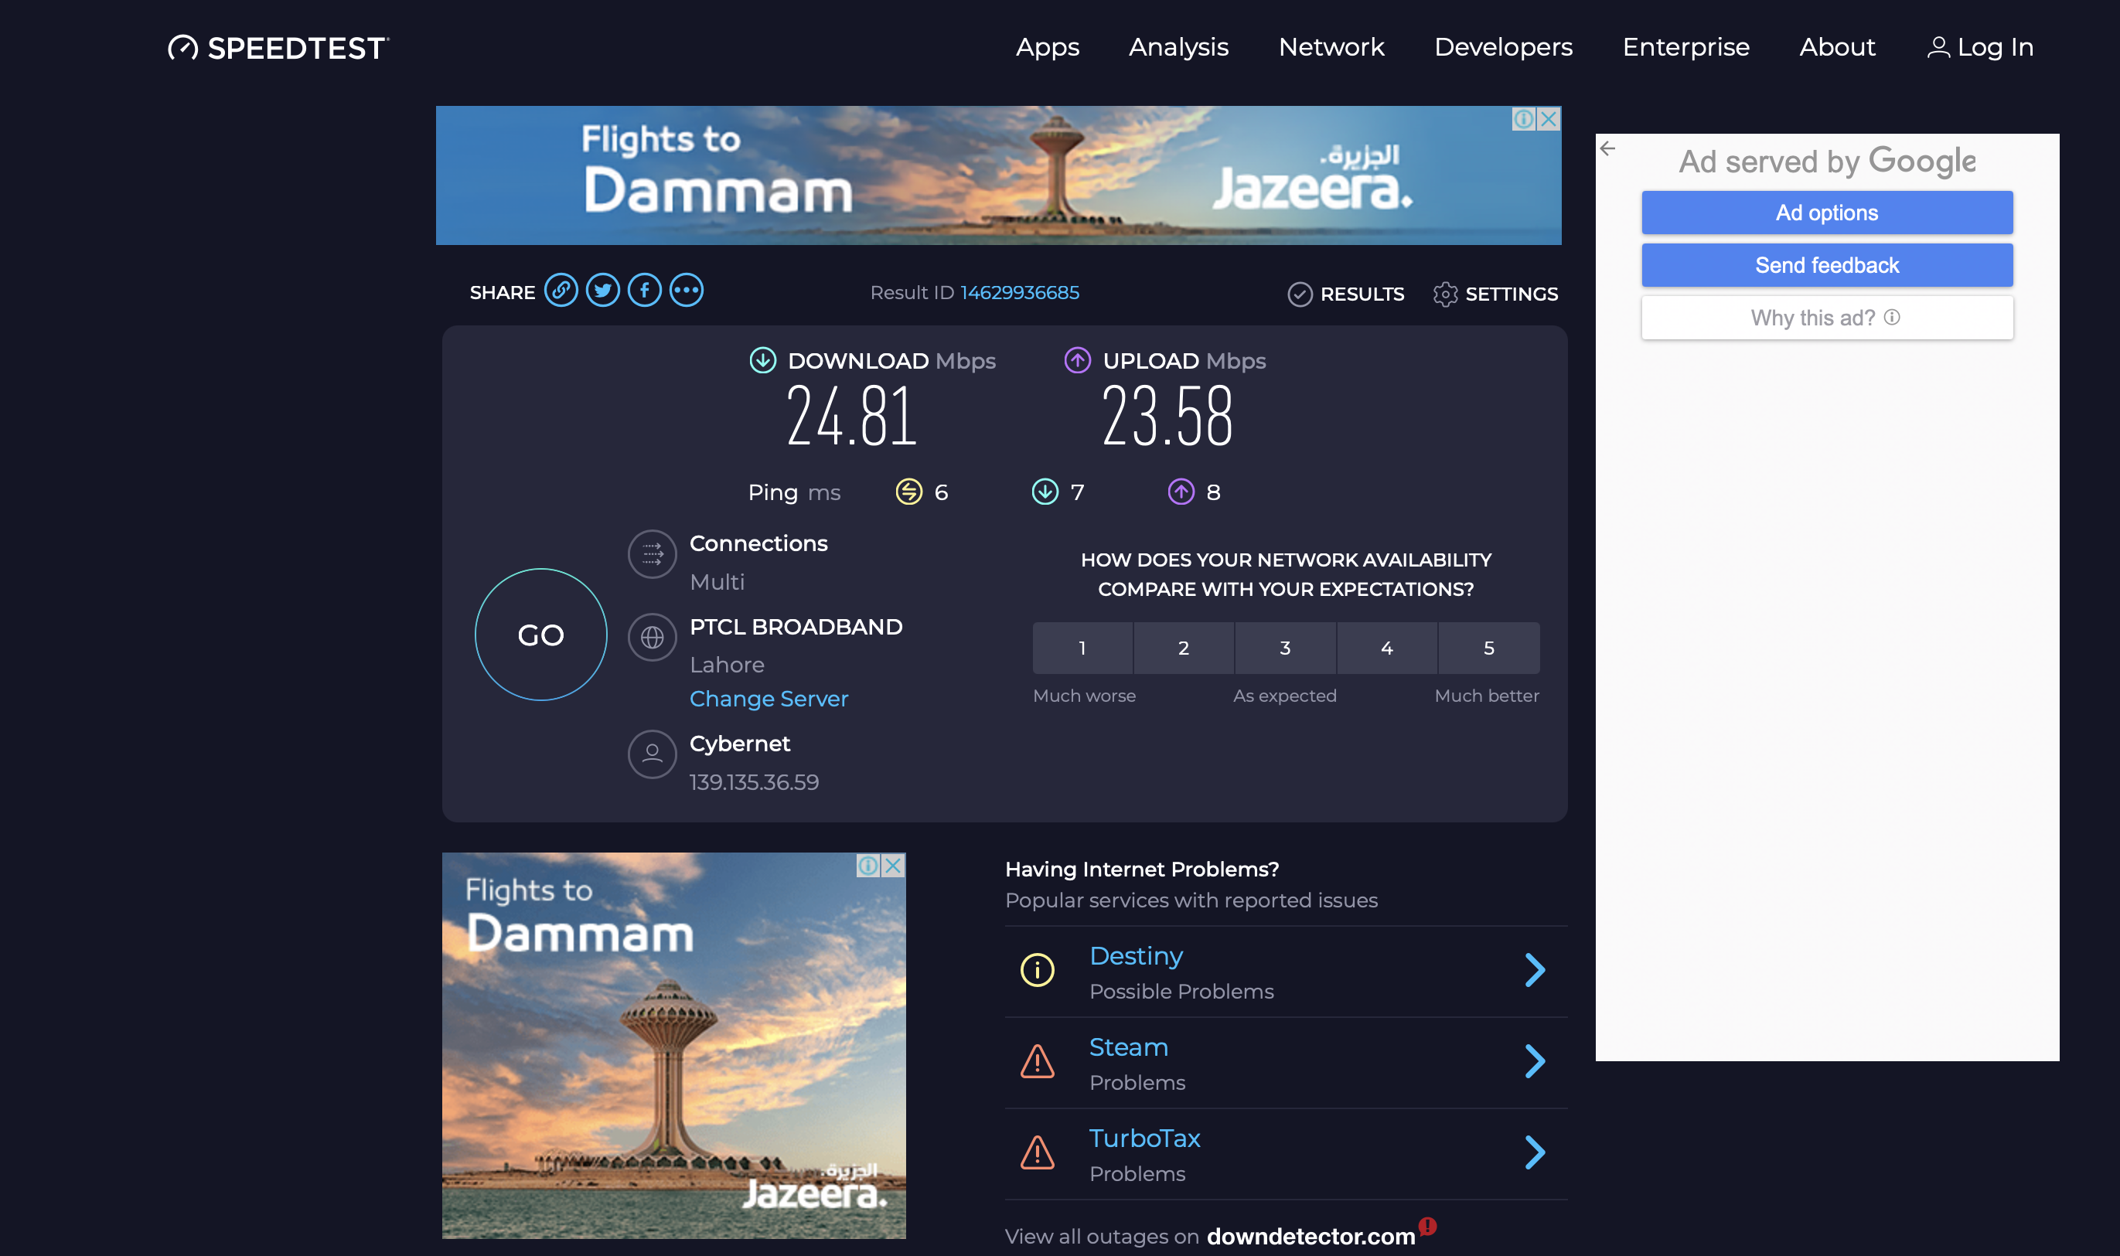Expand Destiny outage details chevron
The image size is (2120, 1256).
click(x=1535, y=970)
